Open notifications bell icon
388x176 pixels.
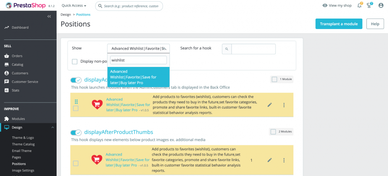click(x=360, y=5)
